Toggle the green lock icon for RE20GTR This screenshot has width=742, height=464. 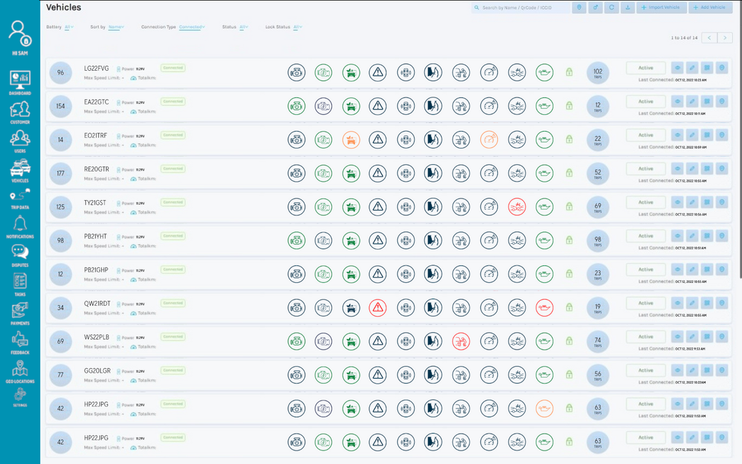pyautogui.click(x=569, y=173)
